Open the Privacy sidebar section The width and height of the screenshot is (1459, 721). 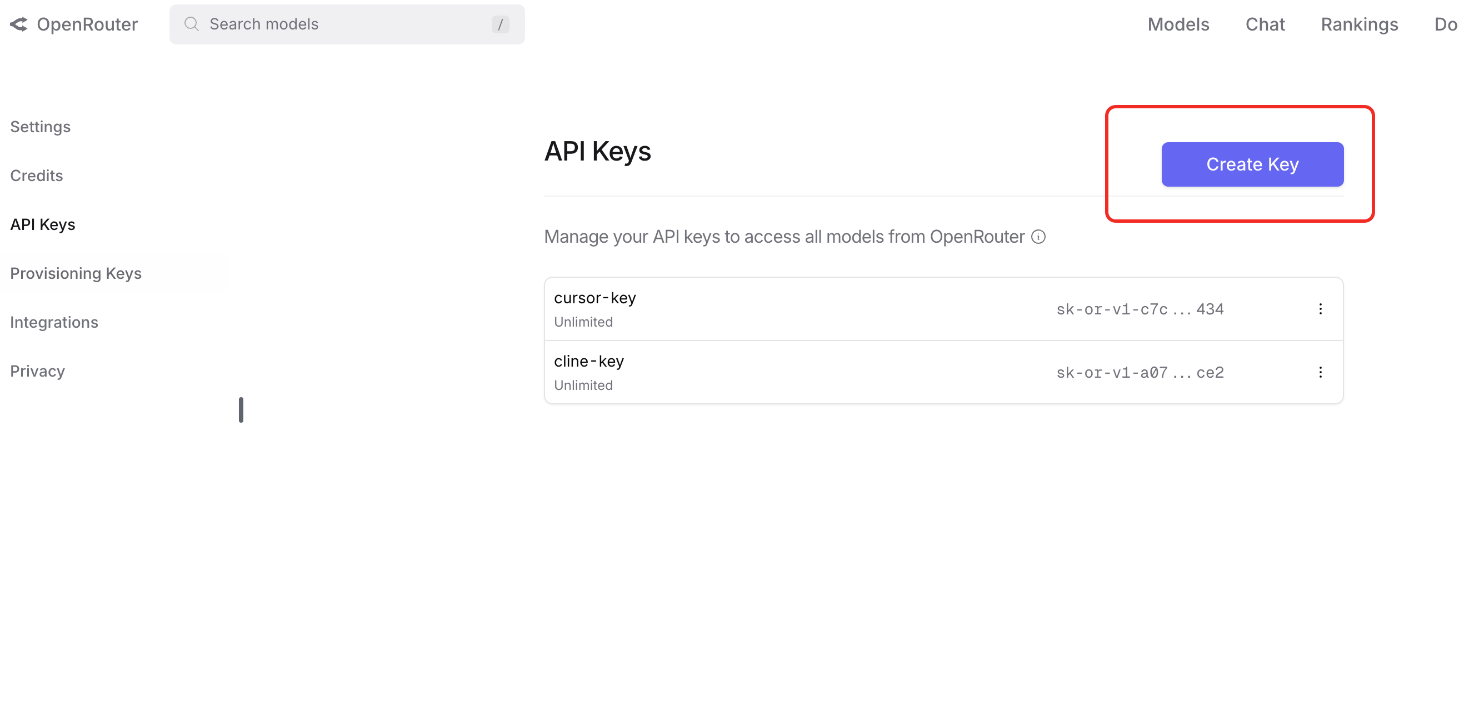(37, 371)
